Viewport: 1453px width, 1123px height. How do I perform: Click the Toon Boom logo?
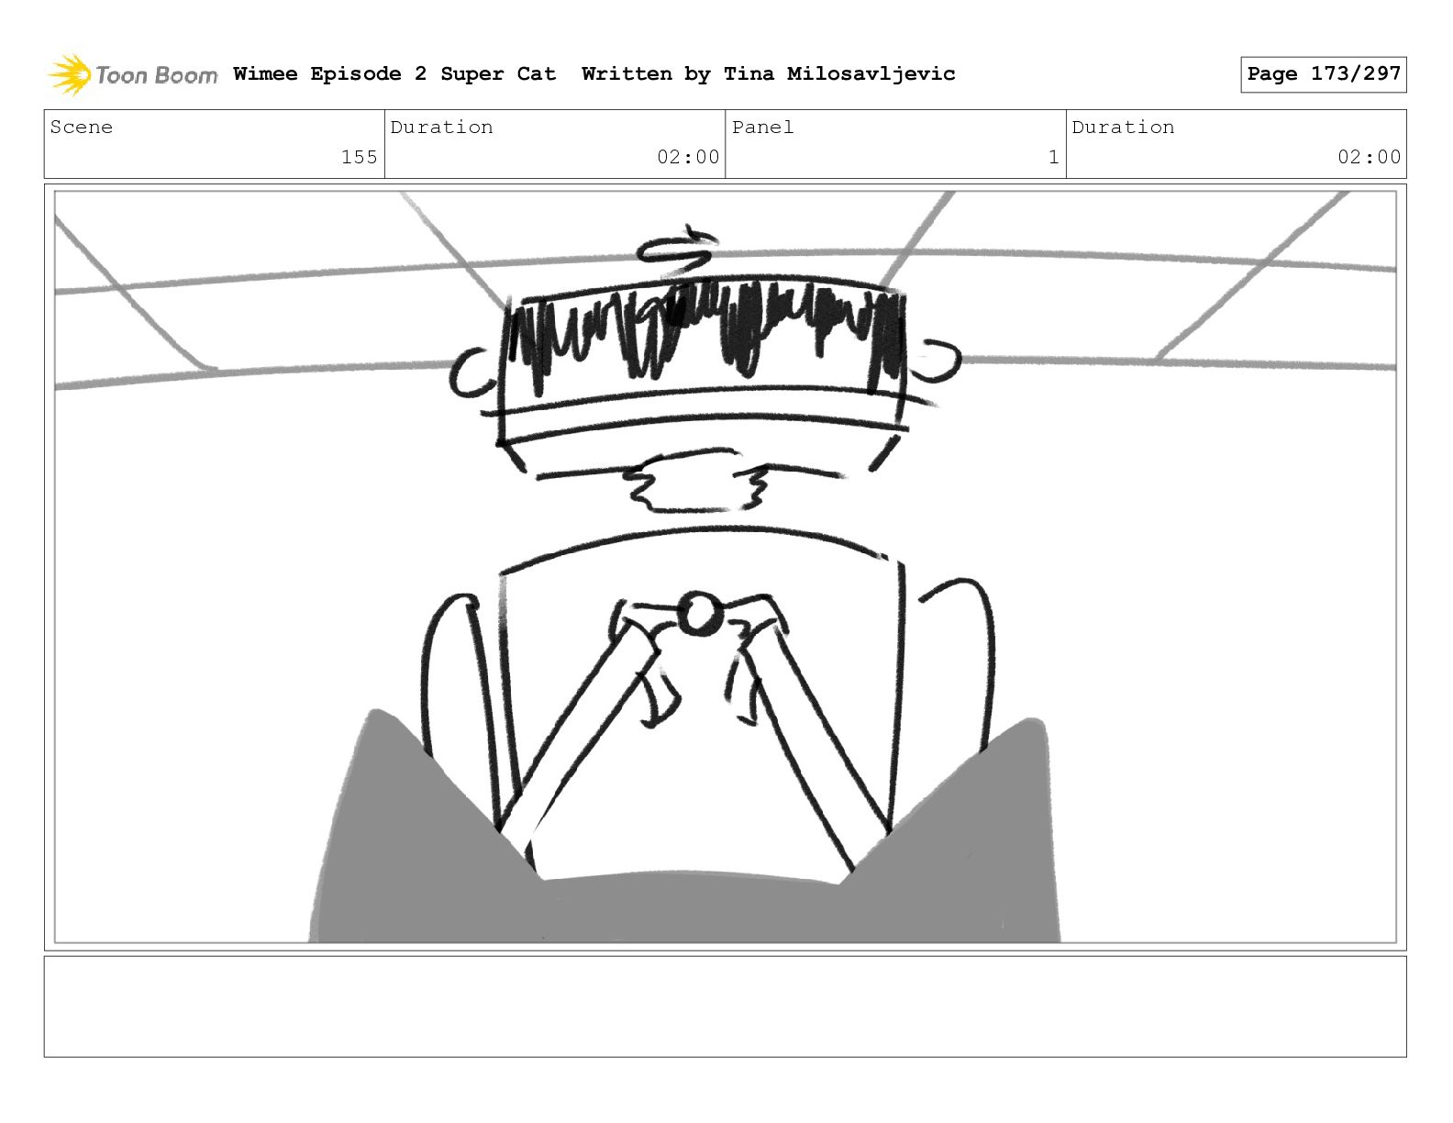coord(132,74)
